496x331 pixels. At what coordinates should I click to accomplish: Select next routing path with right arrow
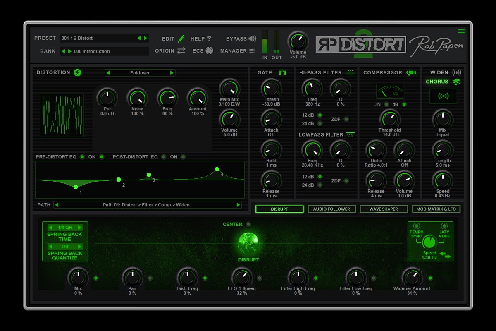pos(238,205)
